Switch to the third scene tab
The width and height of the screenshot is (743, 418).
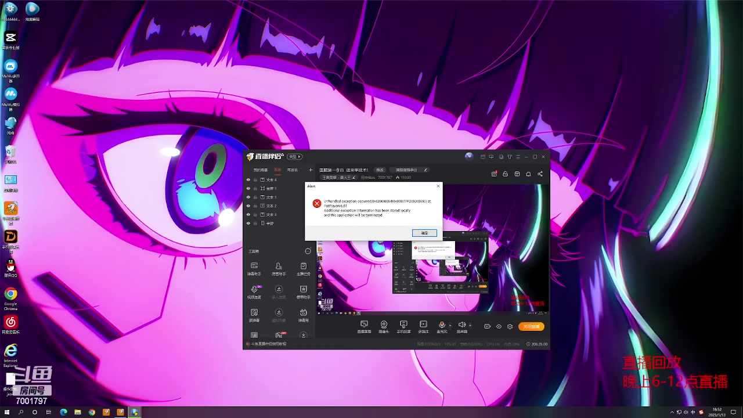pyautogui.click(x=293, y=170)
